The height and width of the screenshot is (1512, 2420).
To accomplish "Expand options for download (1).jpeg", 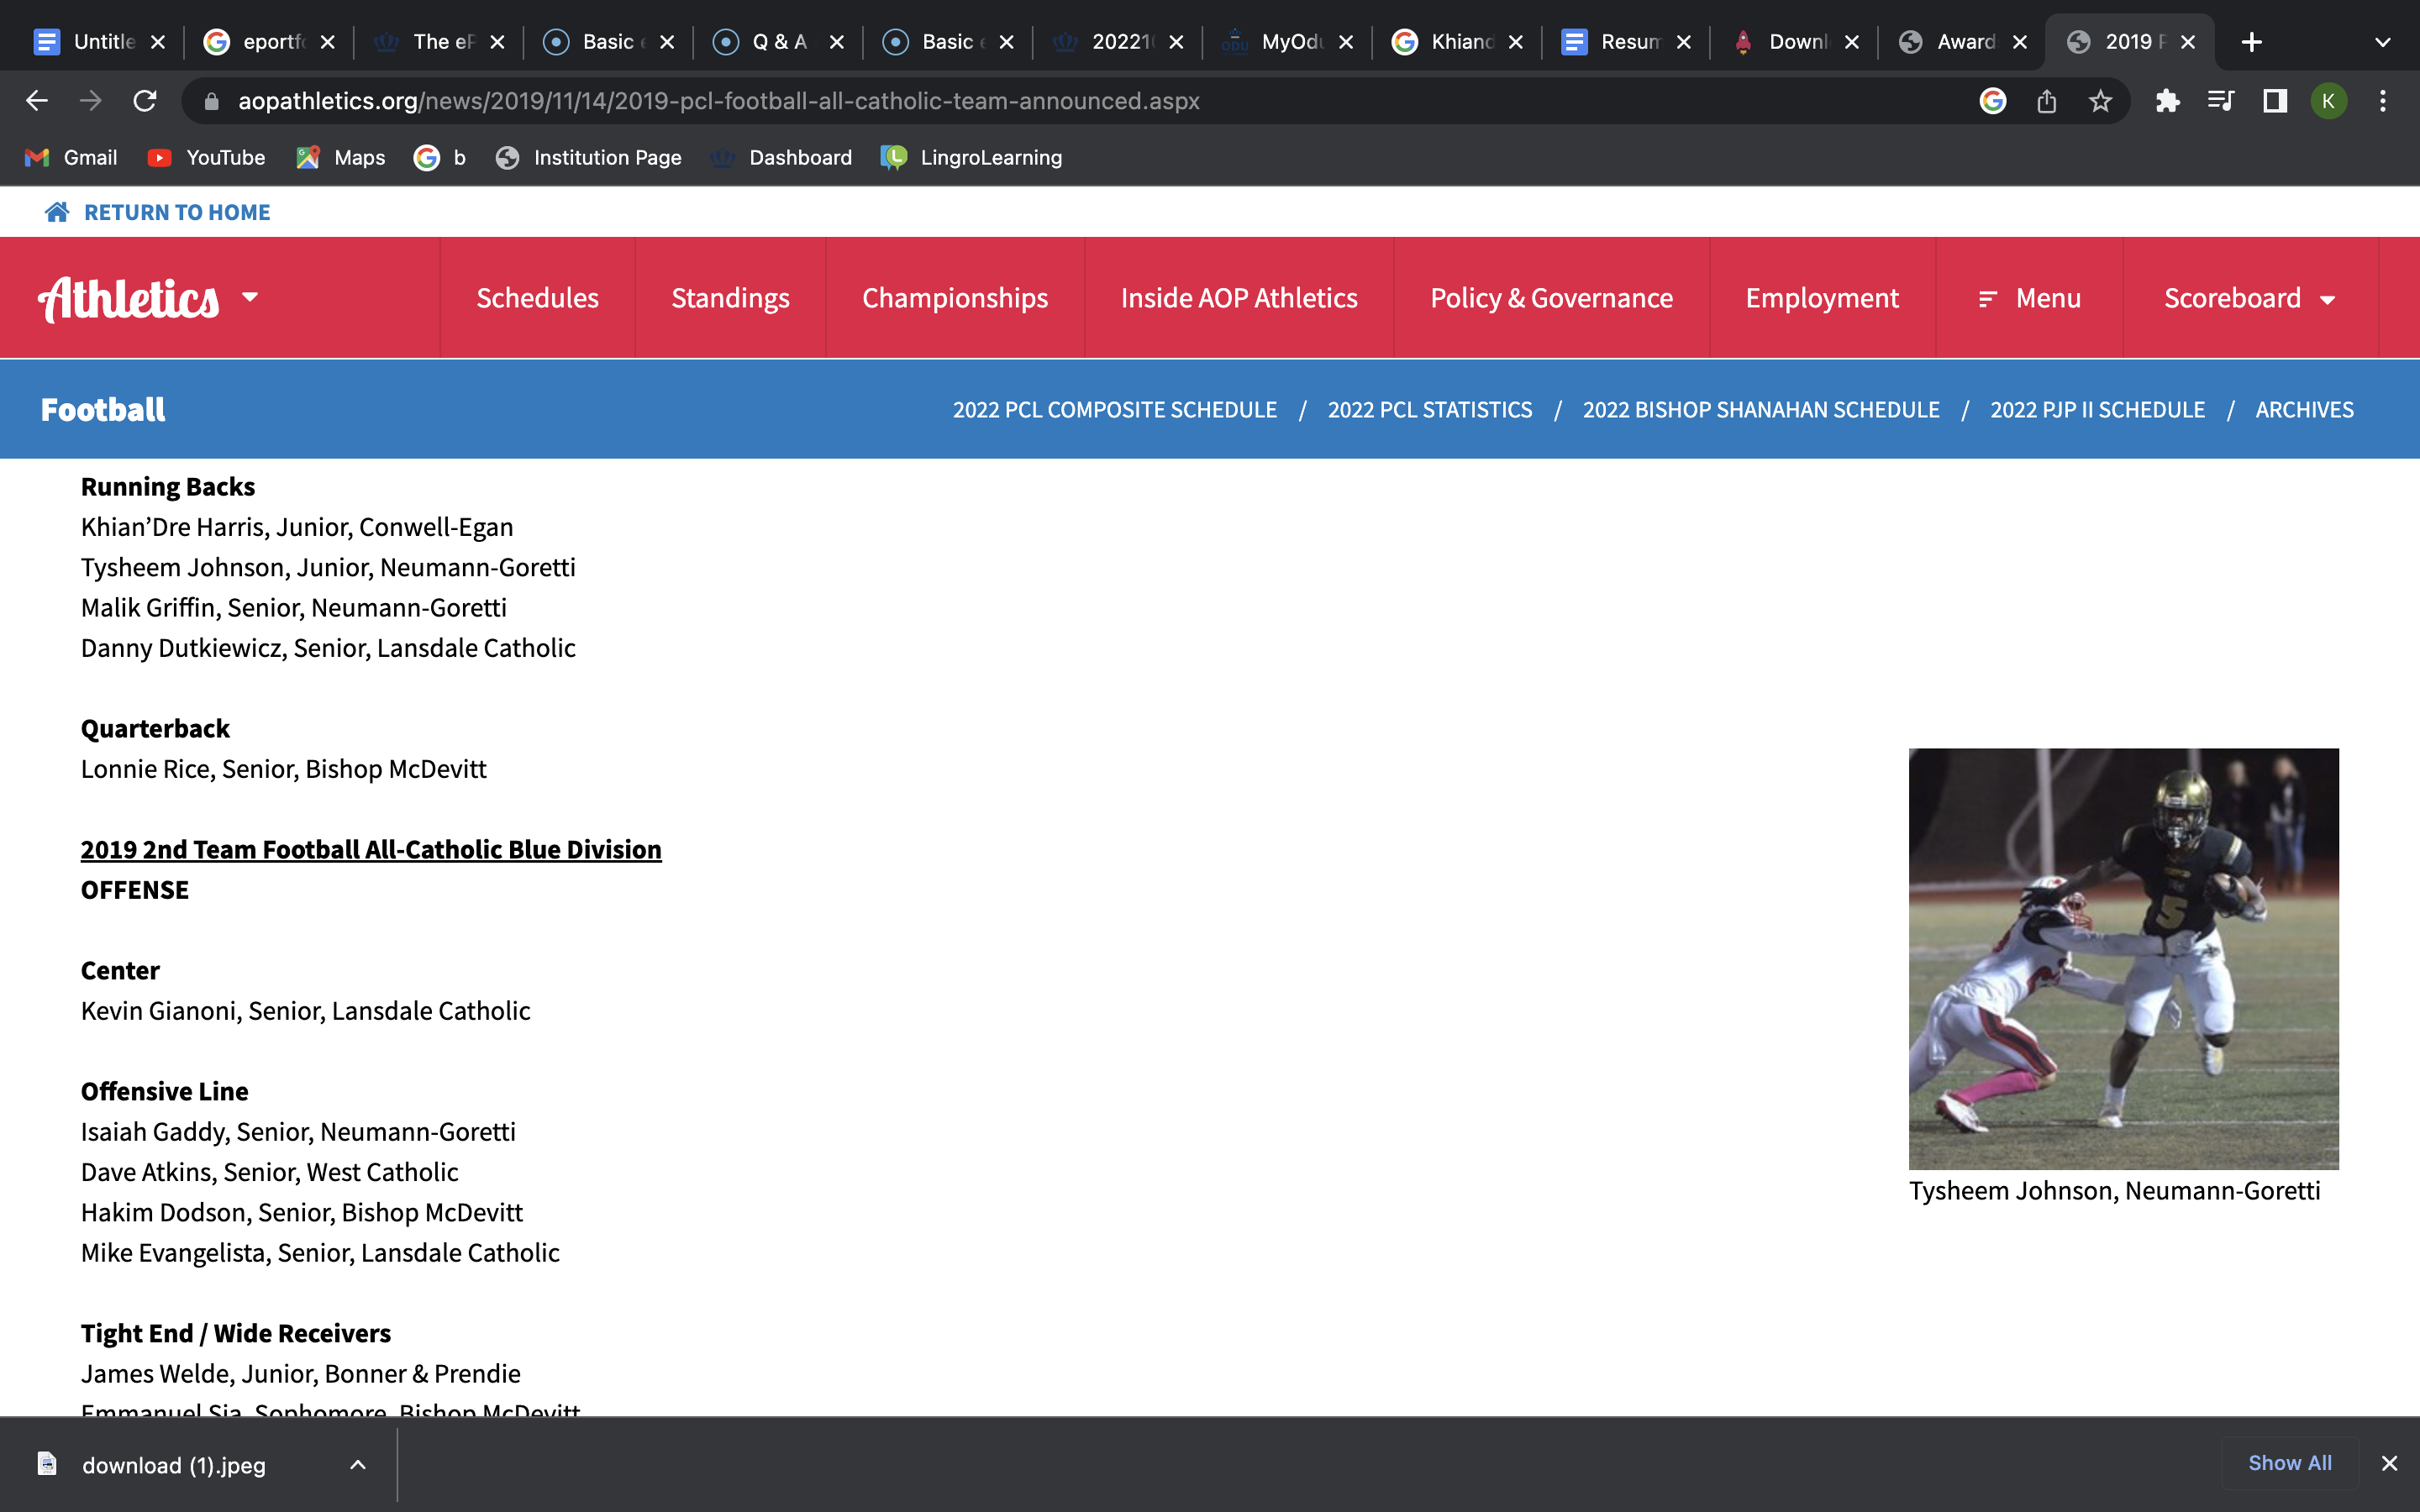I will point(358,1465).
